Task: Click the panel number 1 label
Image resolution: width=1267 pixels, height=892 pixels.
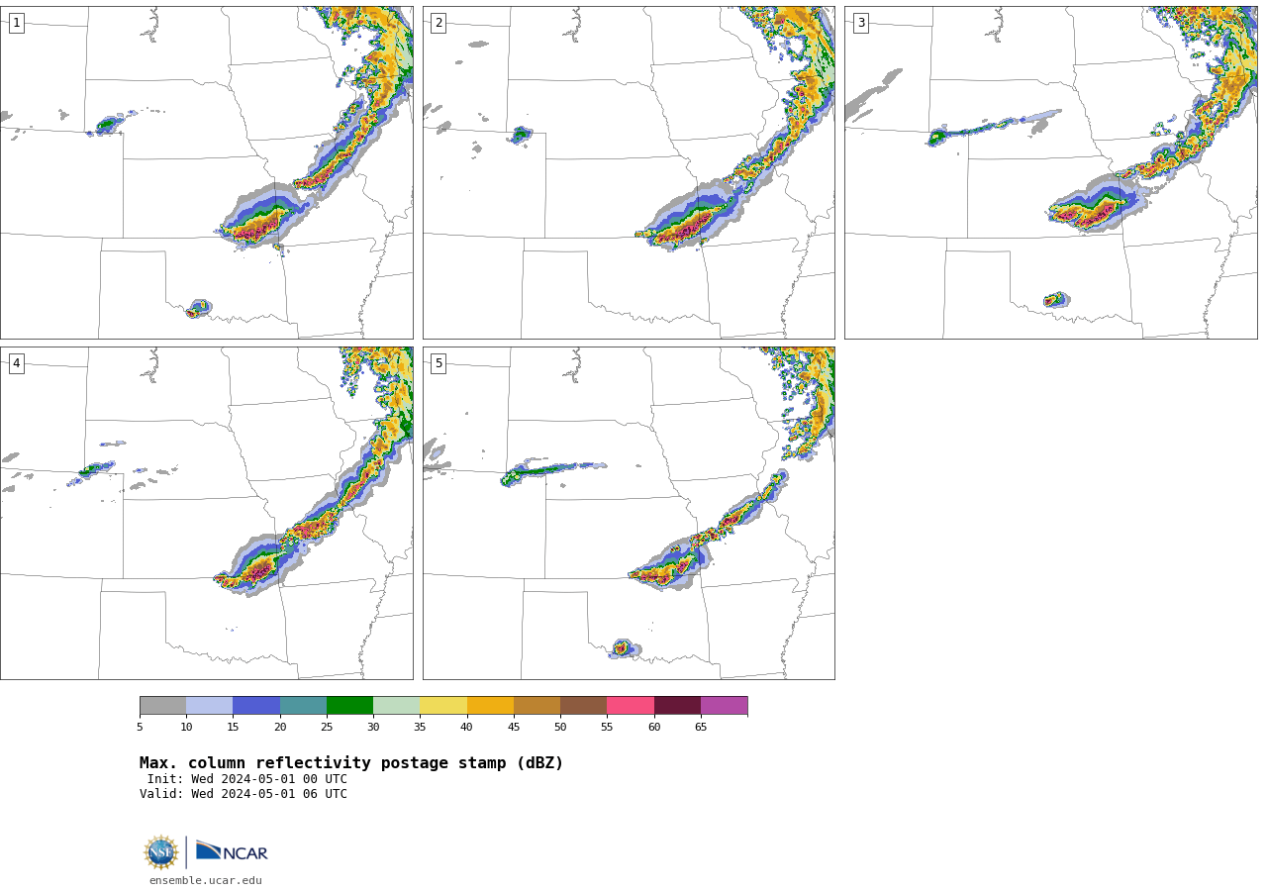Action: (16, 23)
